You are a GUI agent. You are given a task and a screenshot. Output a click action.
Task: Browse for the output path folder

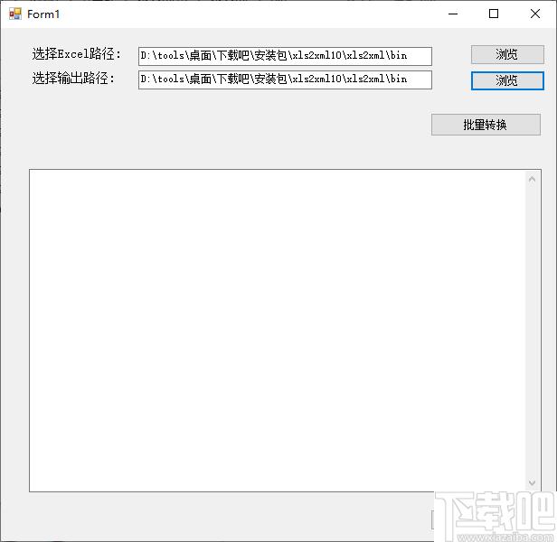coord(507,80)
